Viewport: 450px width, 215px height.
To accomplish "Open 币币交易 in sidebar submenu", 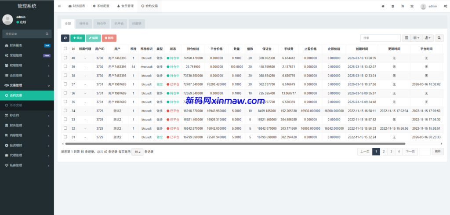I will tap(27, 106).
